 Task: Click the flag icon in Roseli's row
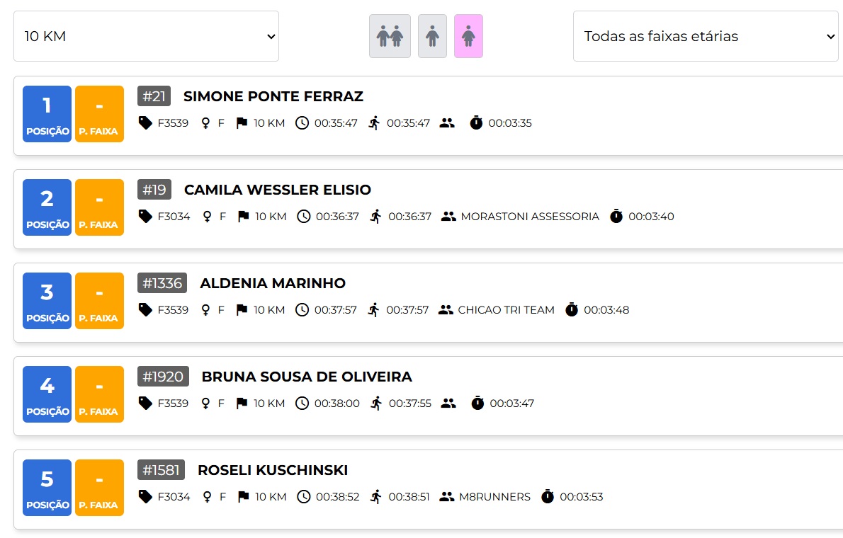click(x=244, y=497)
